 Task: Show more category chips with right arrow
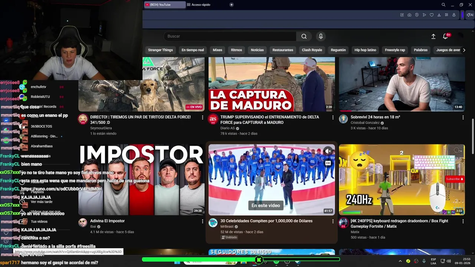(x=464, y=50)
